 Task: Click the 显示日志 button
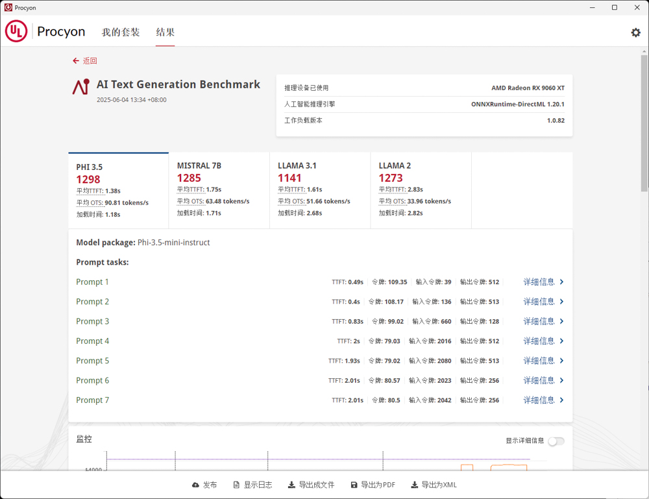pyautogui.click(x=253, y=485)
